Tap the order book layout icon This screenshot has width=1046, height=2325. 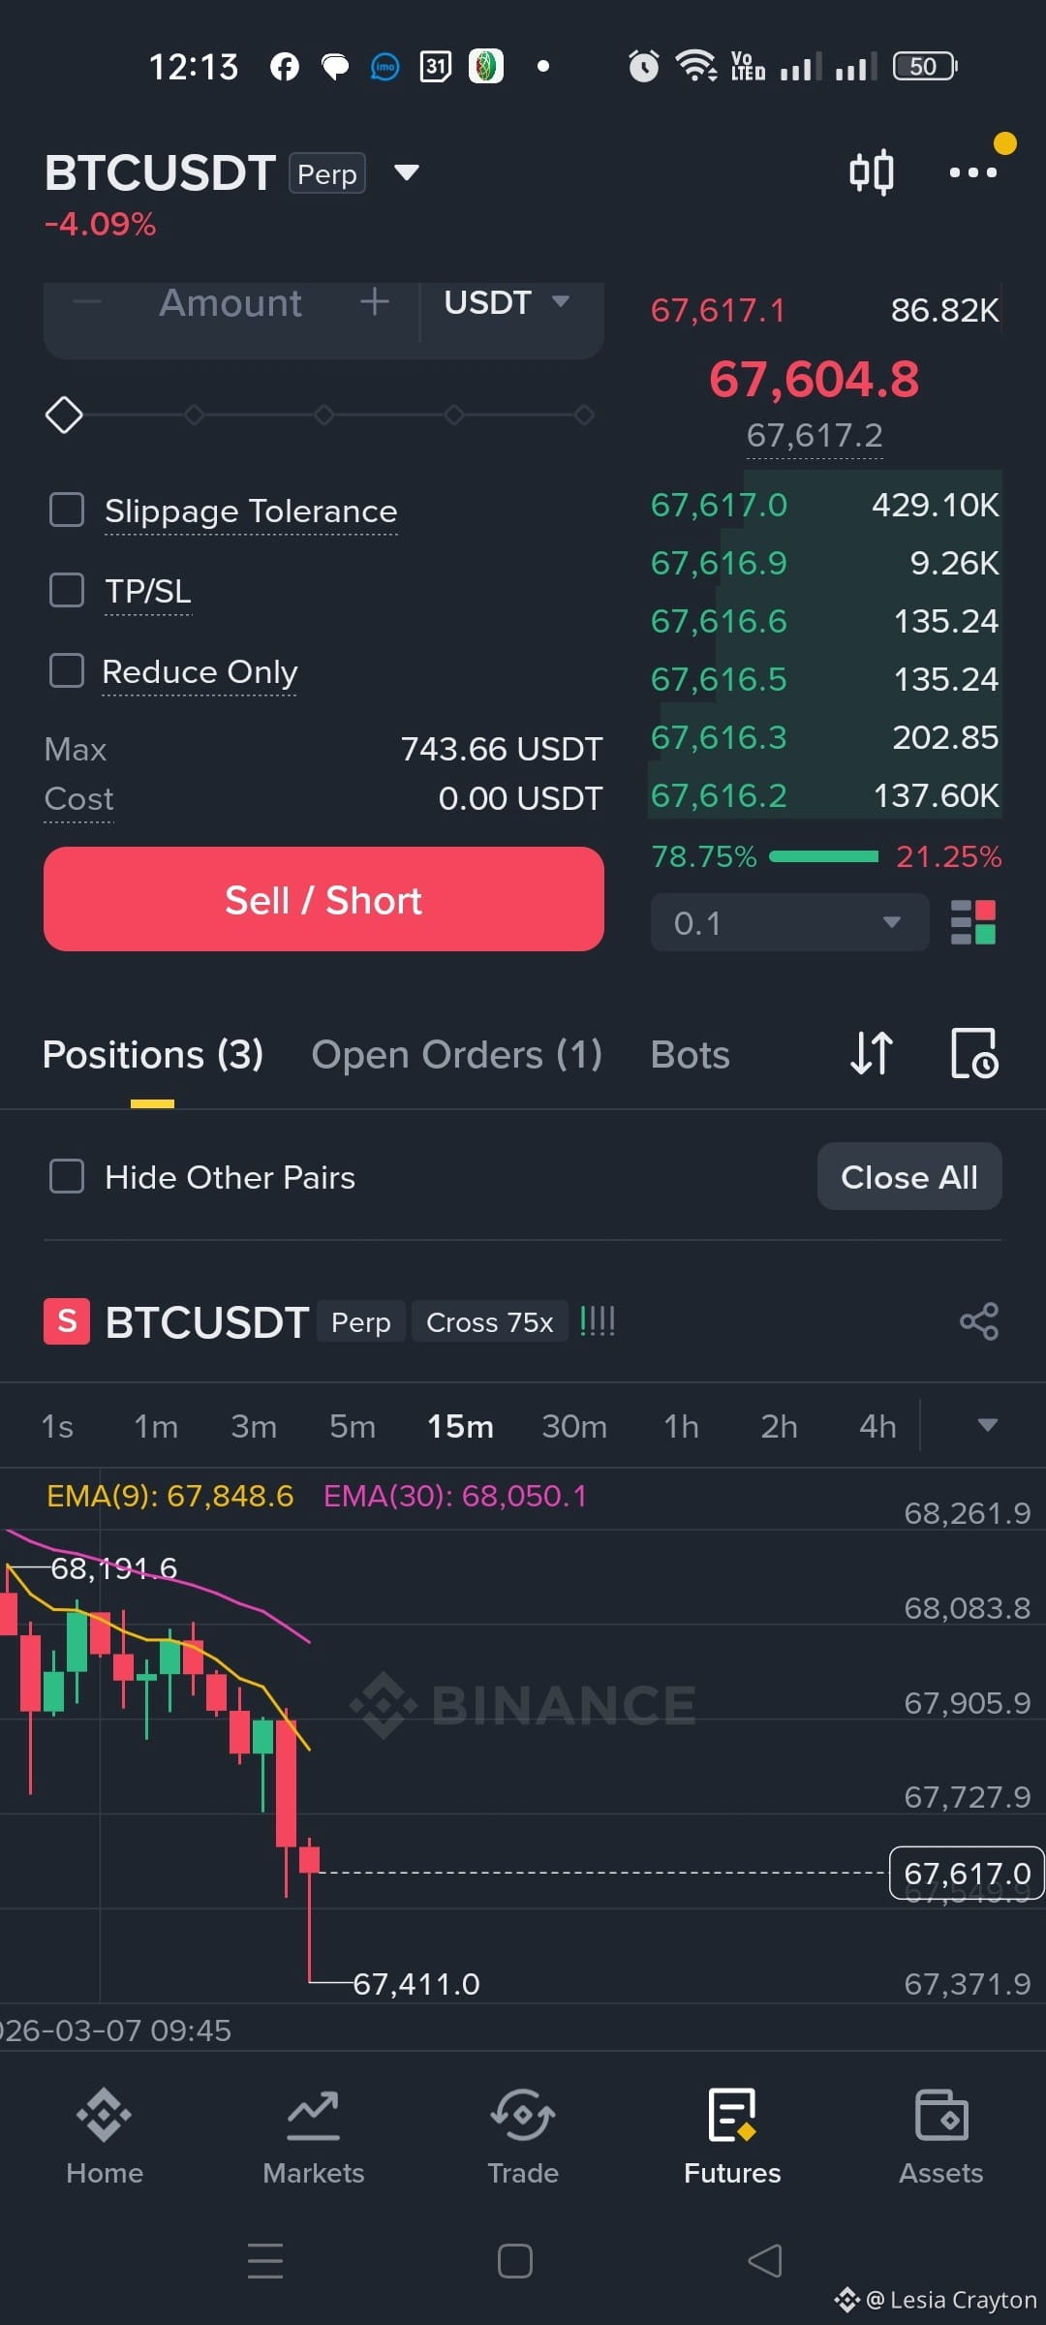pos(973,922)
